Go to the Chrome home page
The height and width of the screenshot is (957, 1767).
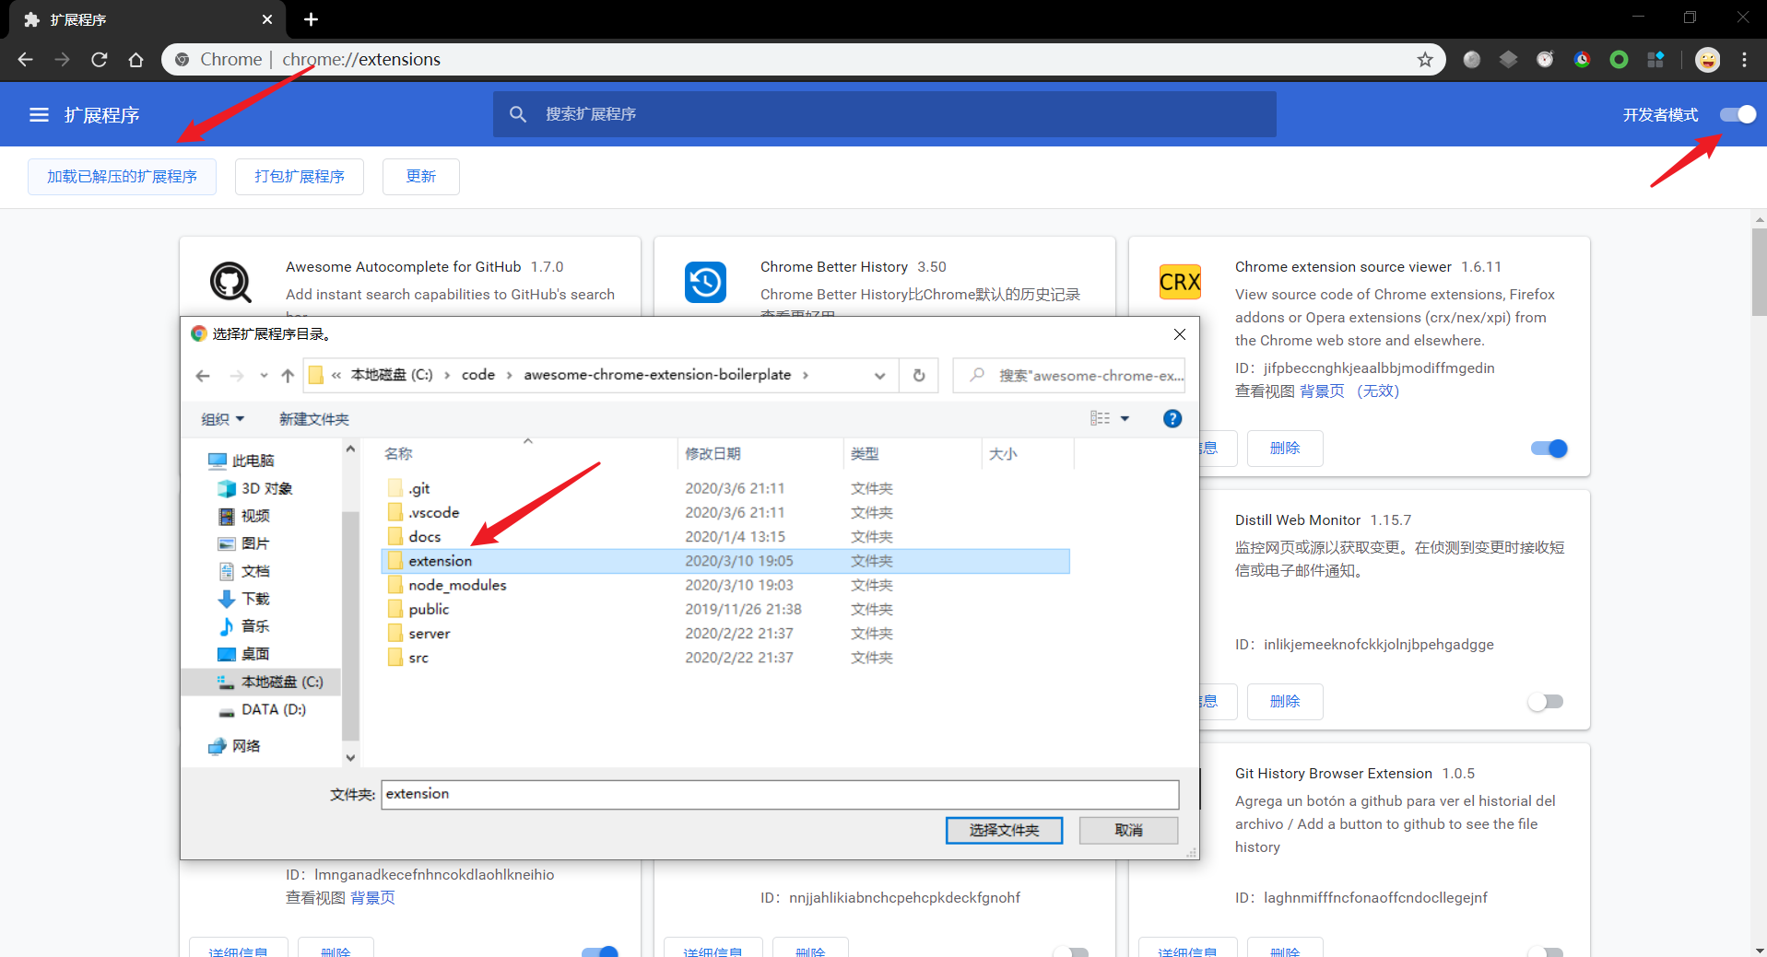click(x=136, y=60)
